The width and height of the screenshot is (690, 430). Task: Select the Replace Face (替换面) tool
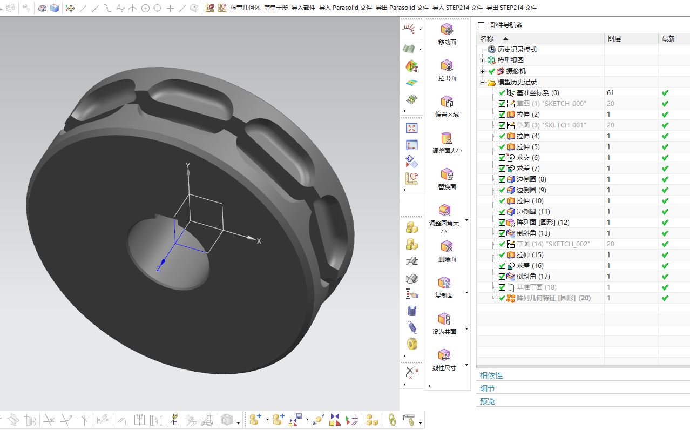(447, 179)
